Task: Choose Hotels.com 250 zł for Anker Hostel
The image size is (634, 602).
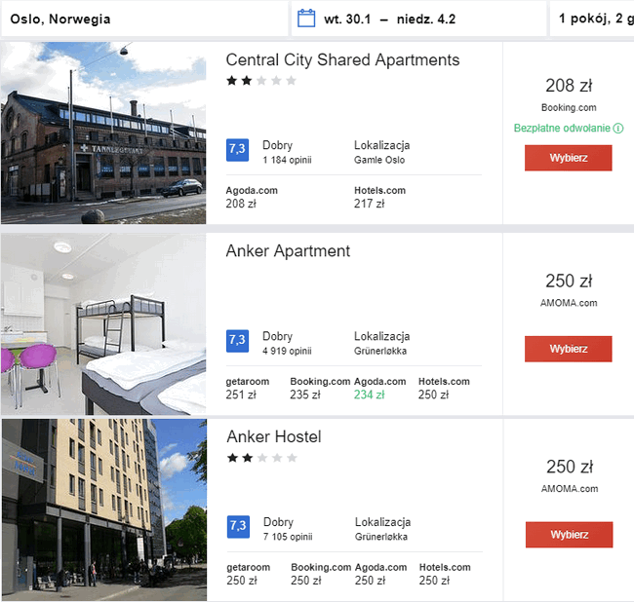Action: [445, 574]
